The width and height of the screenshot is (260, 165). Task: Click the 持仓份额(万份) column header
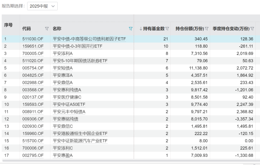pyautogui.click(x=190, y=29)
